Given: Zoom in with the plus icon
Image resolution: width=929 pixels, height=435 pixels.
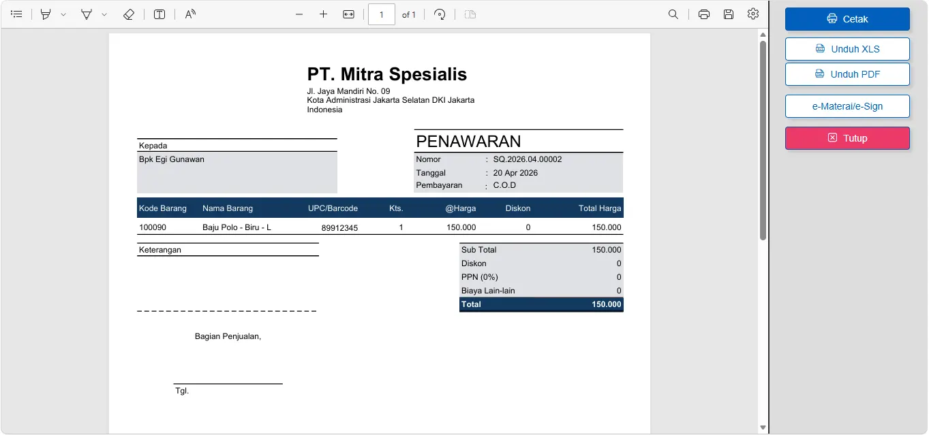Looking at the screenshot, I should pos(324,14).
